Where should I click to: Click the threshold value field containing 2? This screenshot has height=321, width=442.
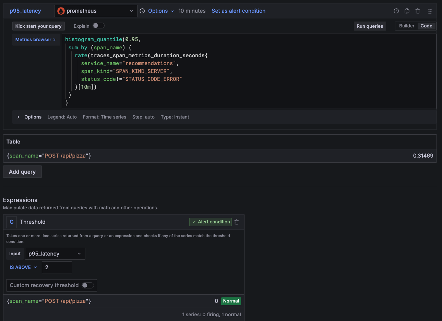[57, 267]
